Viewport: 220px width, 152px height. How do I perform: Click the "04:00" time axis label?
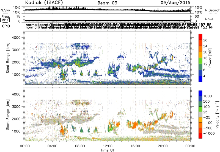pyautogui.click(x=53, y=146)
